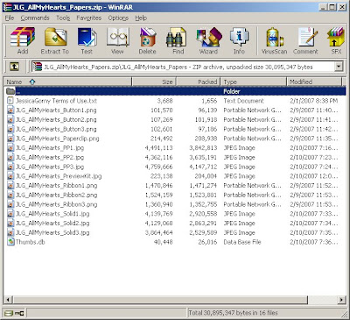
Task: Run the Test archive tool
Action: pos(87,40)
